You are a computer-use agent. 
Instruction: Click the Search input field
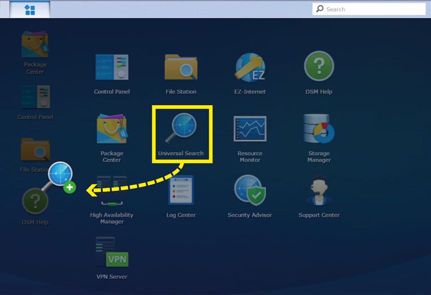369,9
